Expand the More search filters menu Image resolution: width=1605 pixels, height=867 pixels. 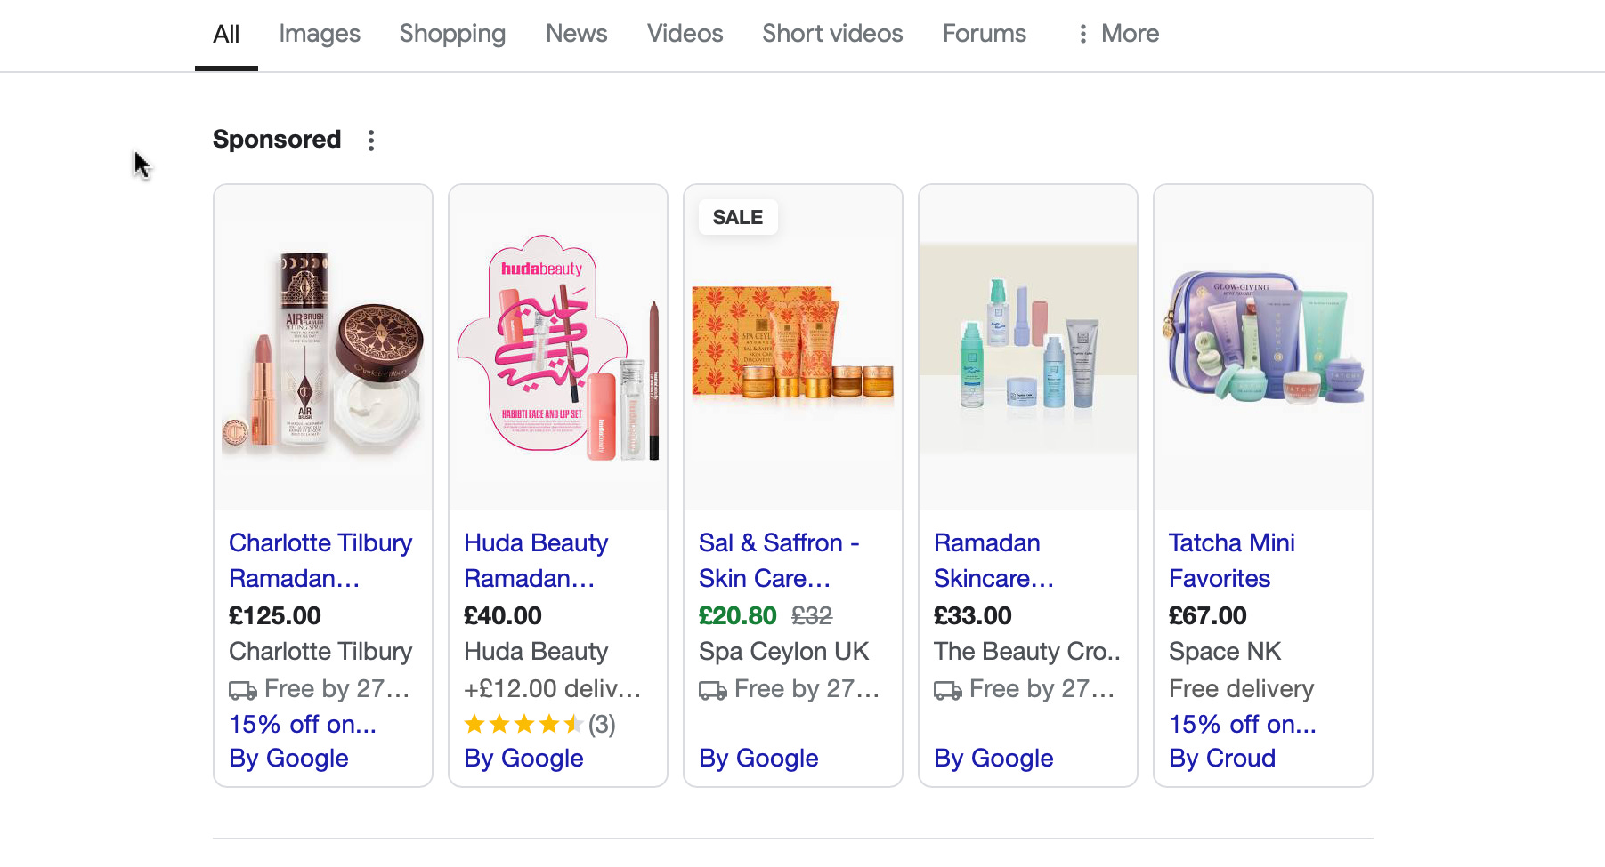pos(1117,34)
